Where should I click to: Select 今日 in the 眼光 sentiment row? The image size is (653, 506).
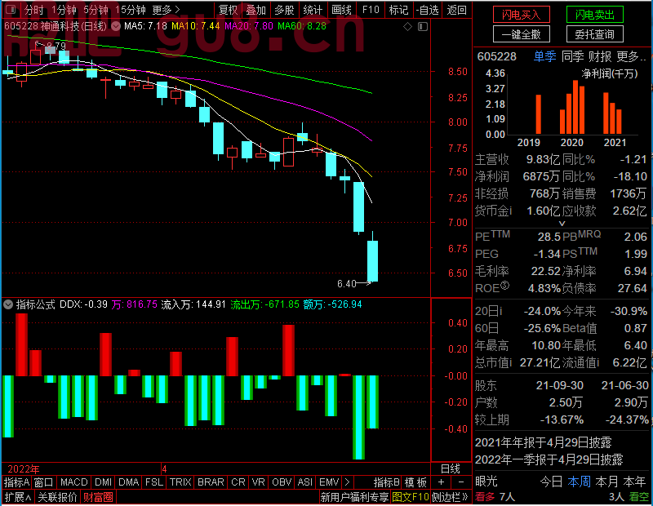551,482
